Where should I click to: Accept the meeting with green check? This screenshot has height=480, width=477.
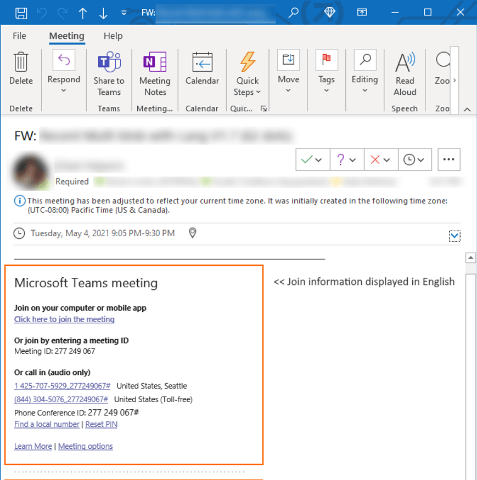tap(313, 159)
